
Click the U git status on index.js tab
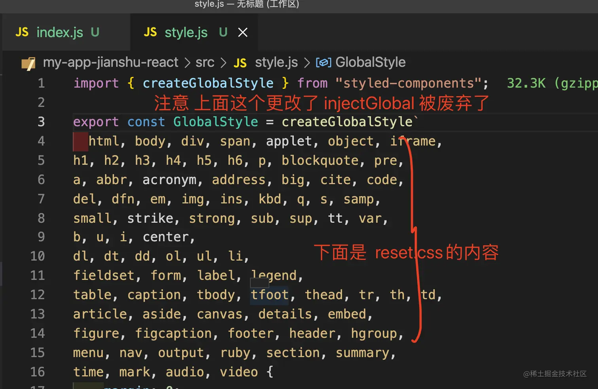[95, 32]
